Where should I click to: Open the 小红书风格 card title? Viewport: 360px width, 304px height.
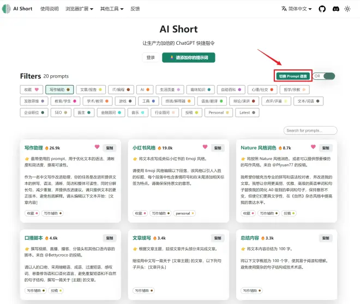tap(144, 148)
